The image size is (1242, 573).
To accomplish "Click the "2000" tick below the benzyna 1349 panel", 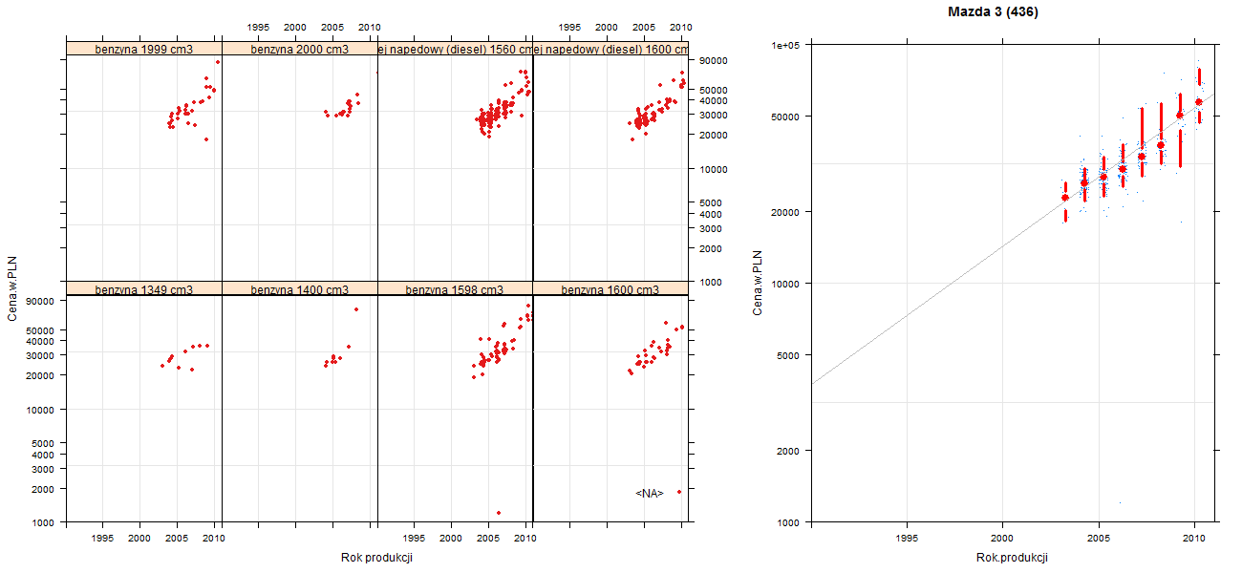I will pos(140,540).
